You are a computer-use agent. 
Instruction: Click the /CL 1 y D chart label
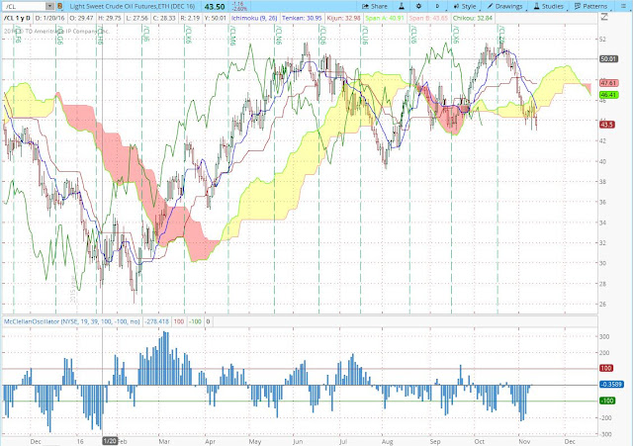pyautogui.click(x=18, y=18)
